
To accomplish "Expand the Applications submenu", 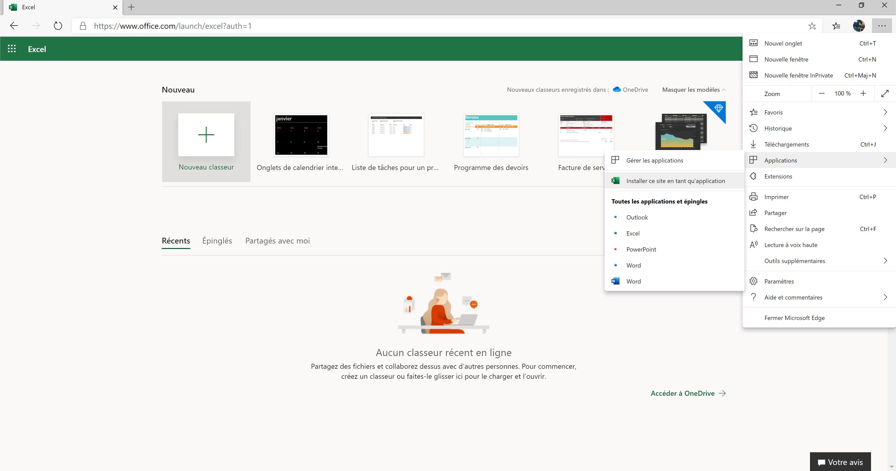I will pyautogui.click(x=819, y=160).
